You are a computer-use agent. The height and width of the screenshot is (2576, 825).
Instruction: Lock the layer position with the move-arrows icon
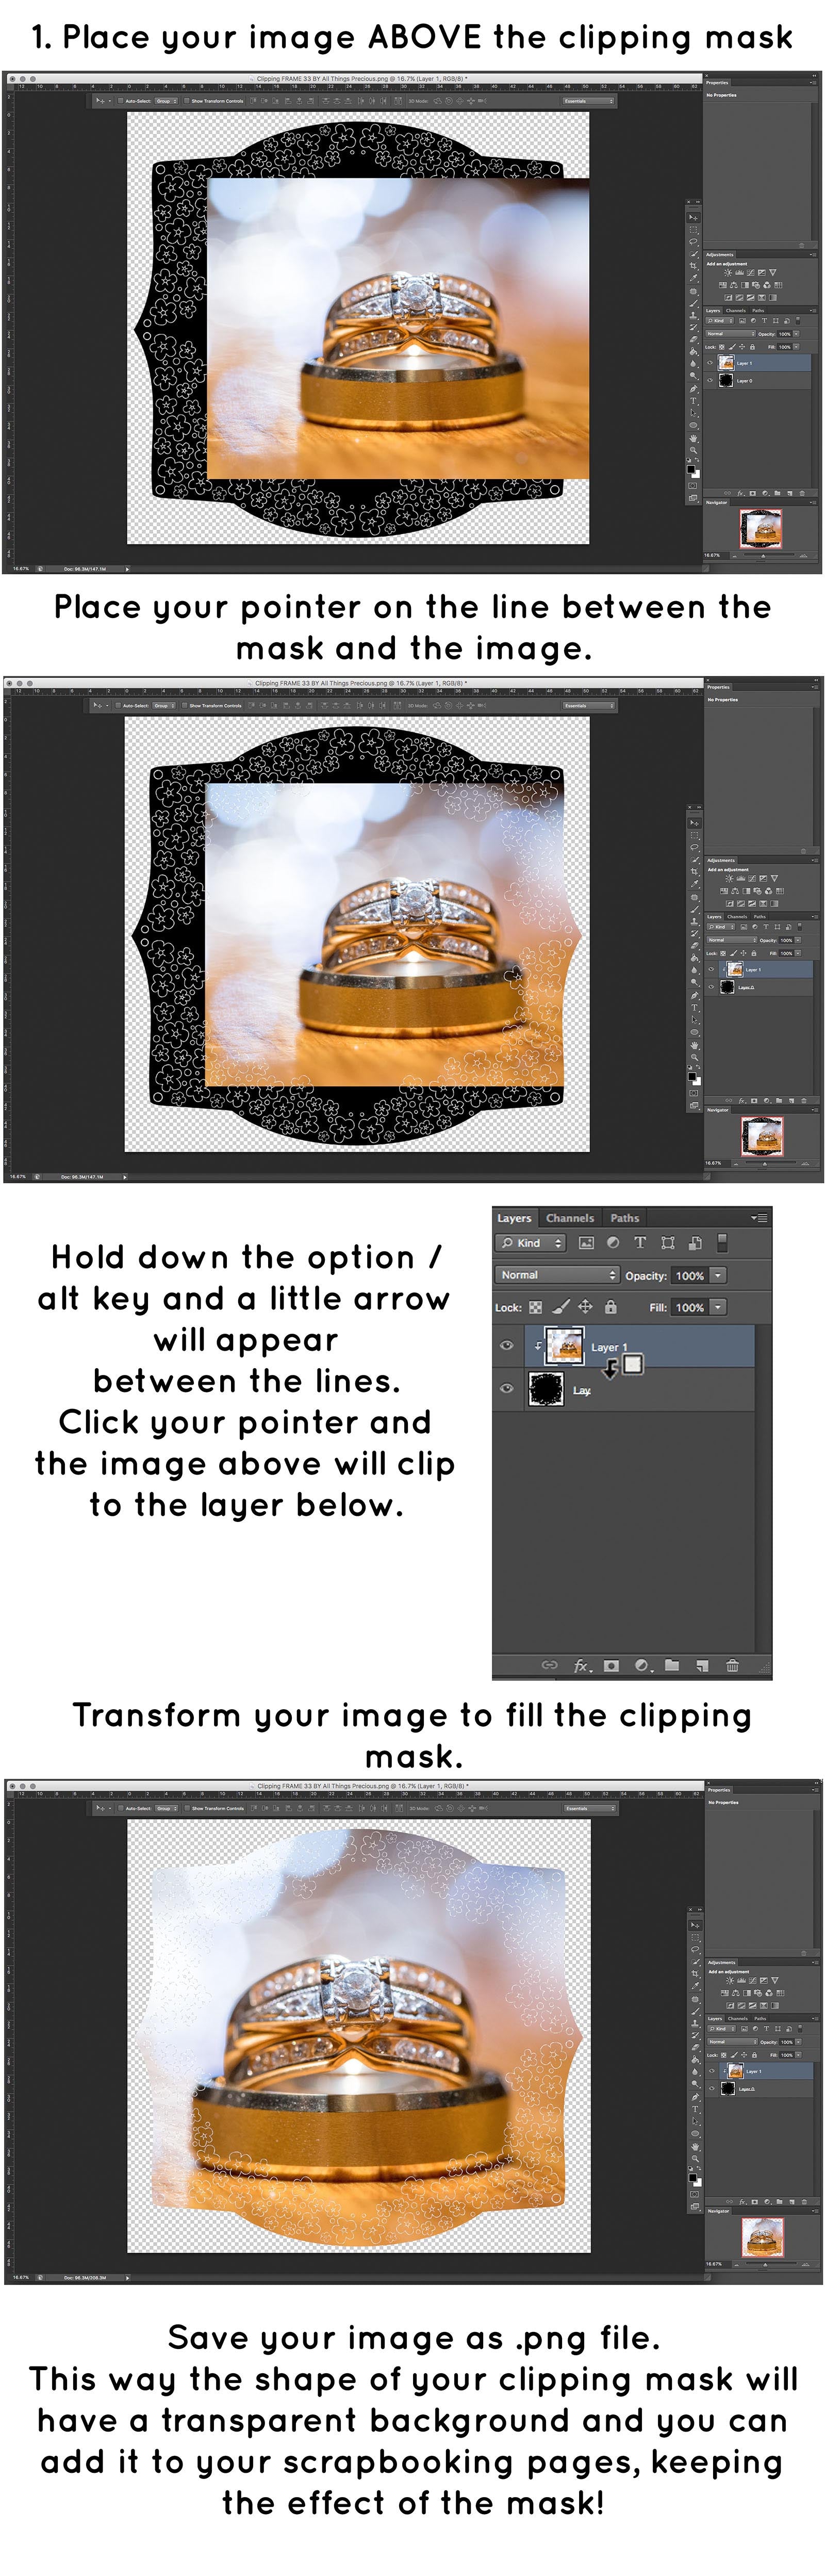point(585,1307)
